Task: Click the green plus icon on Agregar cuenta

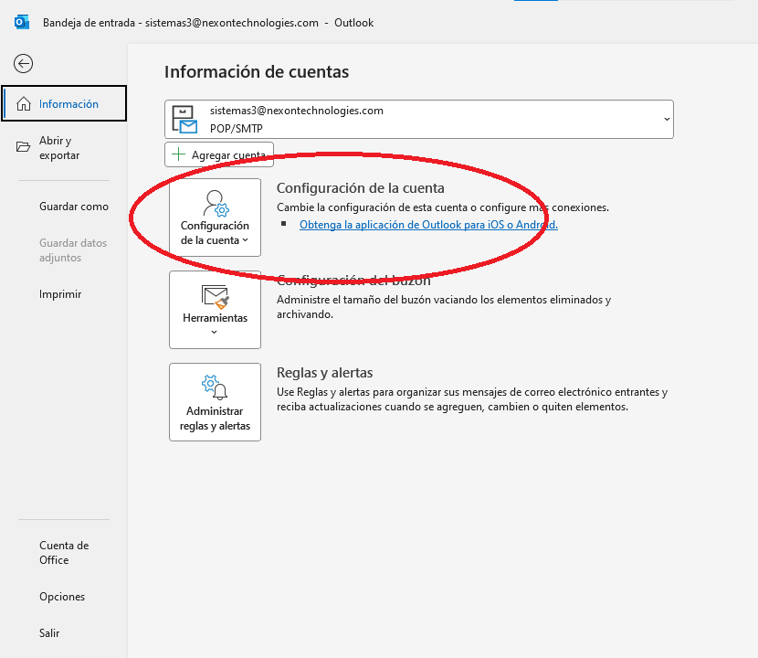Action: coord(178,154)
